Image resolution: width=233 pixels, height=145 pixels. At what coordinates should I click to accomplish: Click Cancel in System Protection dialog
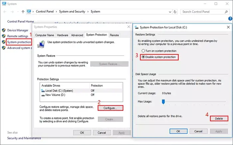pos(198,131)
